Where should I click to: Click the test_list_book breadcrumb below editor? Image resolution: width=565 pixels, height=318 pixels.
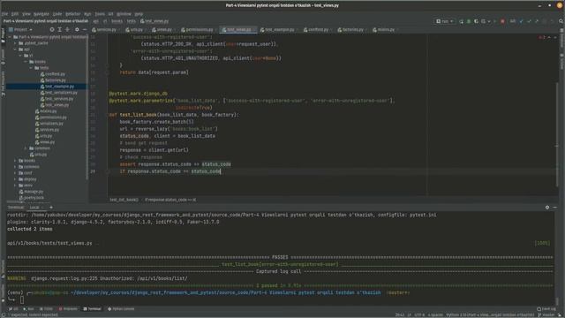pyautogui.click(x=124, y=200)
